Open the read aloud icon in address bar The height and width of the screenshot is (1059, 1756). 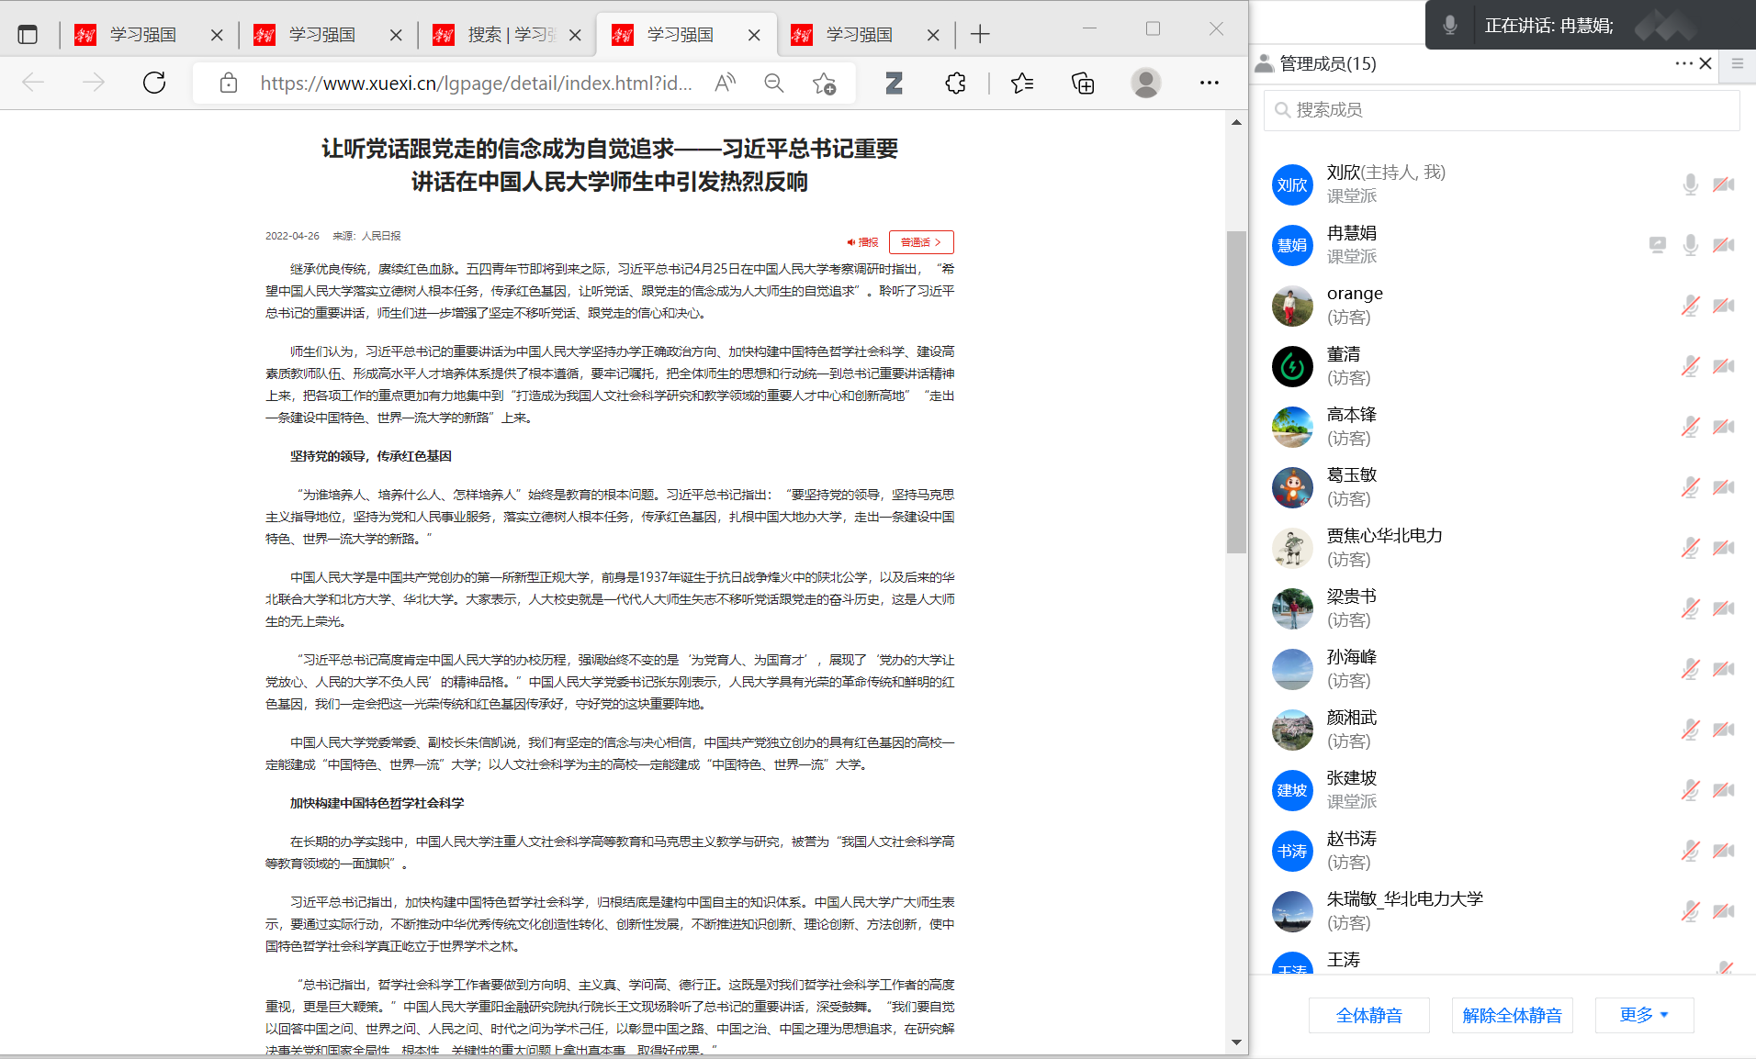point(725,84)
